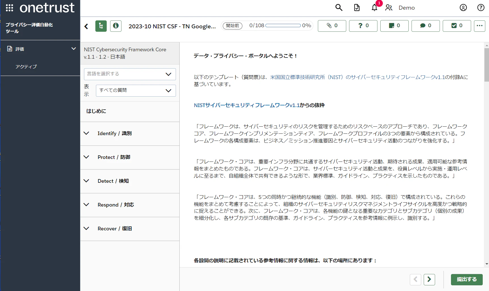Open attachments paperclip counter
This screenshot has width=489, height=291.
click(x=332, y=26)
